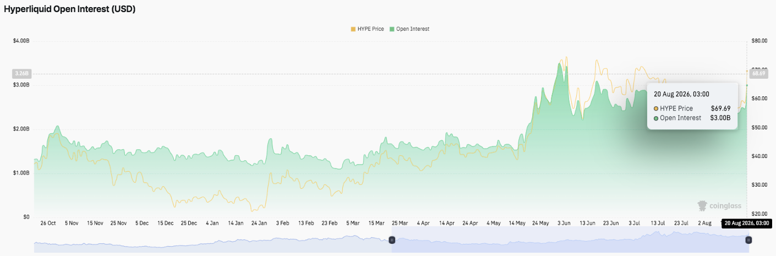Click the tooltip date heading 20 Aug 2026, 03:00
The image size is (776, 256).
681,94
